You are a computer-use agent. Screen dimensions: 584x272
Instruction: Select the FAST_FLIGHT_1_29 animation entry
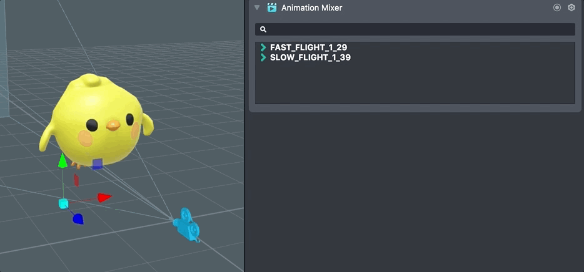(x=308, y=47)
